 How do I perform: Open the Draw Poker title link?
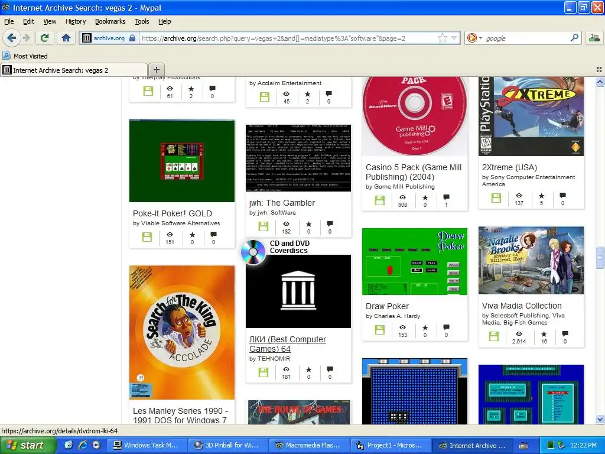coord(388,306)
